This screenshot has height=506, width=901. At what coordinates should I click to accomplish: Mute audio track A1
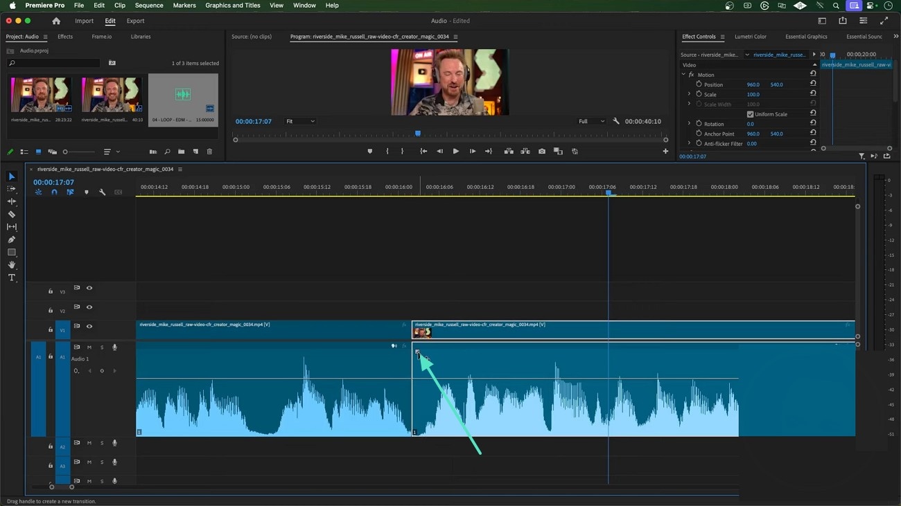pyautogui.click(x=89, y=347)
